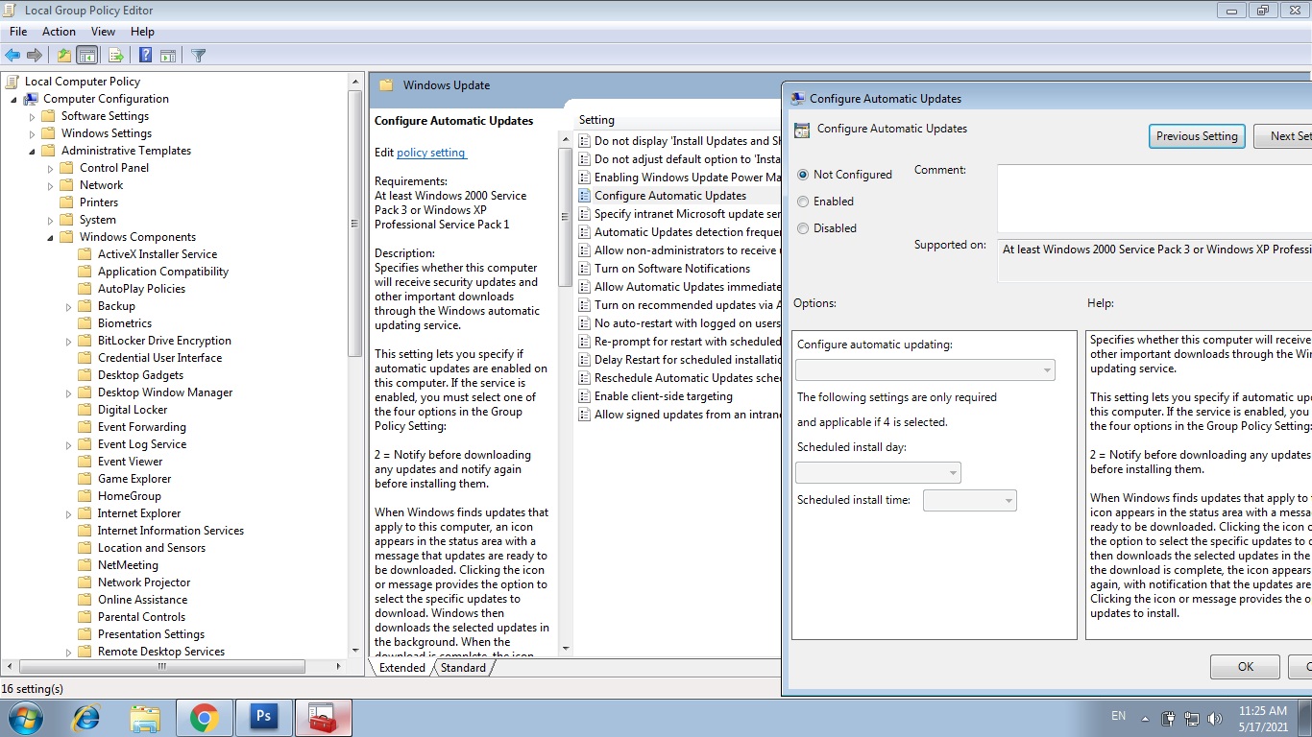Click the network tray icon
Image resolution: width=1312 pixels, height=737 pixels.
tap(1192, 718)
